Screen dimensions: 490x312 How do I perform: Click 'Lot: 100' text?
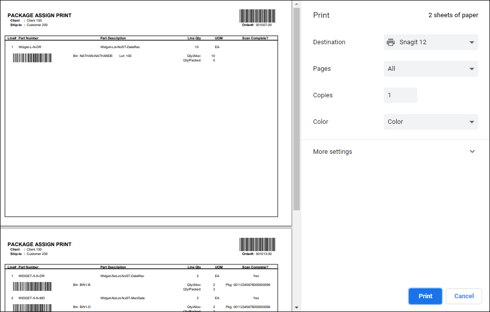125,56
